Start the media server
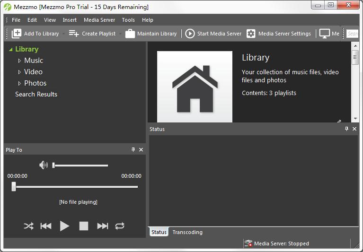Image resolution: width=363 pixels, height=252 pixels. [190, 34]
